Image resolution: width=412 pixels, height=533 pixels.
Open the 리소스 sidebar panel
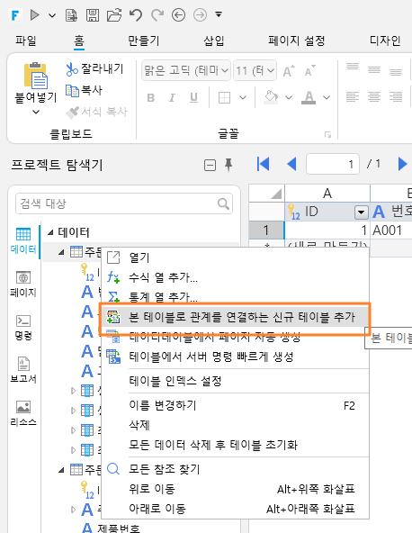click(x=23, y=413)
